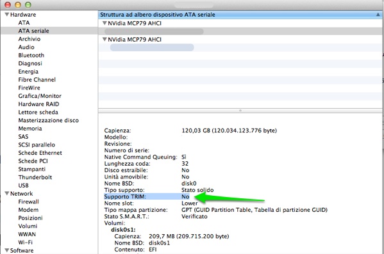
Task: Show Energia information
Action: coord(28,72)
